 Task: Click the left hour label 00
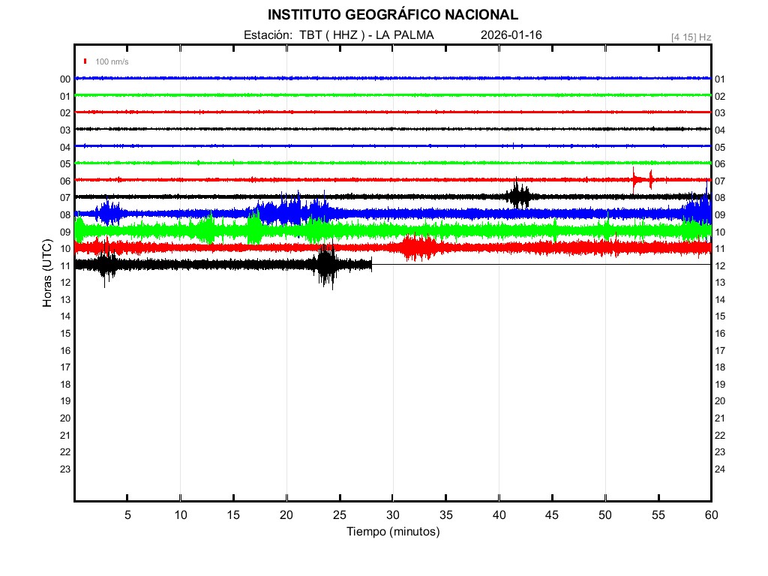65,79
